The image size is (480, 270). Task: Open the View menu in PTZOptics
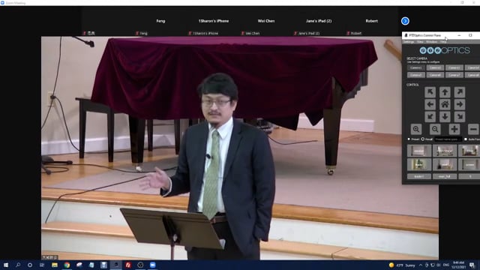click(x=420, y=42)
